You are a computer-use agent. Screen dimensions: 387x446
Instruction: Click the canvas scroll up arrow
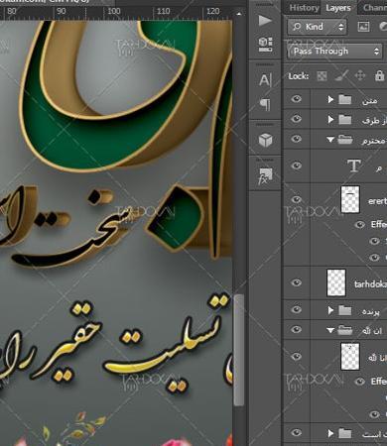(239, 14)
